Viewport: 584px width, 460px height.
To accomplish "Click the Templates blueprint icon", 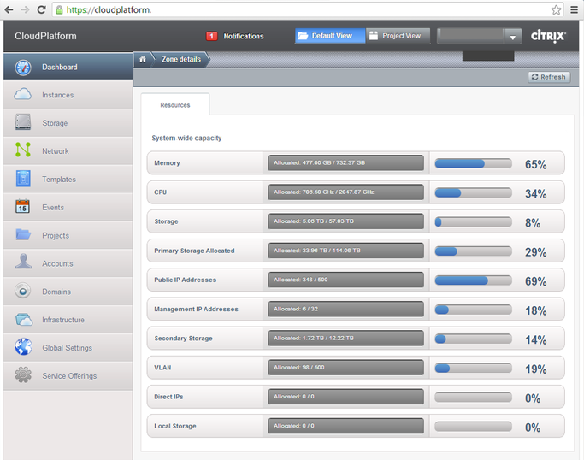I will pyautogui.click(x=23, y=179).
